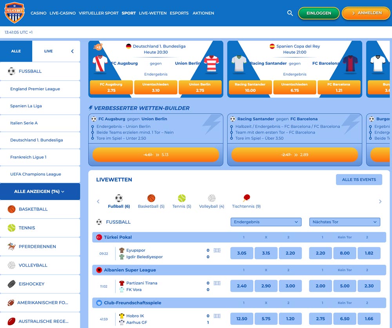Image resolution: width=392 pixels, height=328 pixels.
Task: Click the FeliceBet shield logo
Action: point(15,13)
